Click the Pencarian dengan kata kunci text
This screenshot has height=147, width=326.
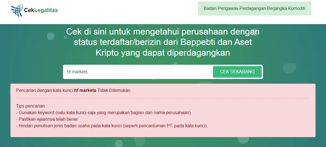pyautogui.click(x=45, y=91)
